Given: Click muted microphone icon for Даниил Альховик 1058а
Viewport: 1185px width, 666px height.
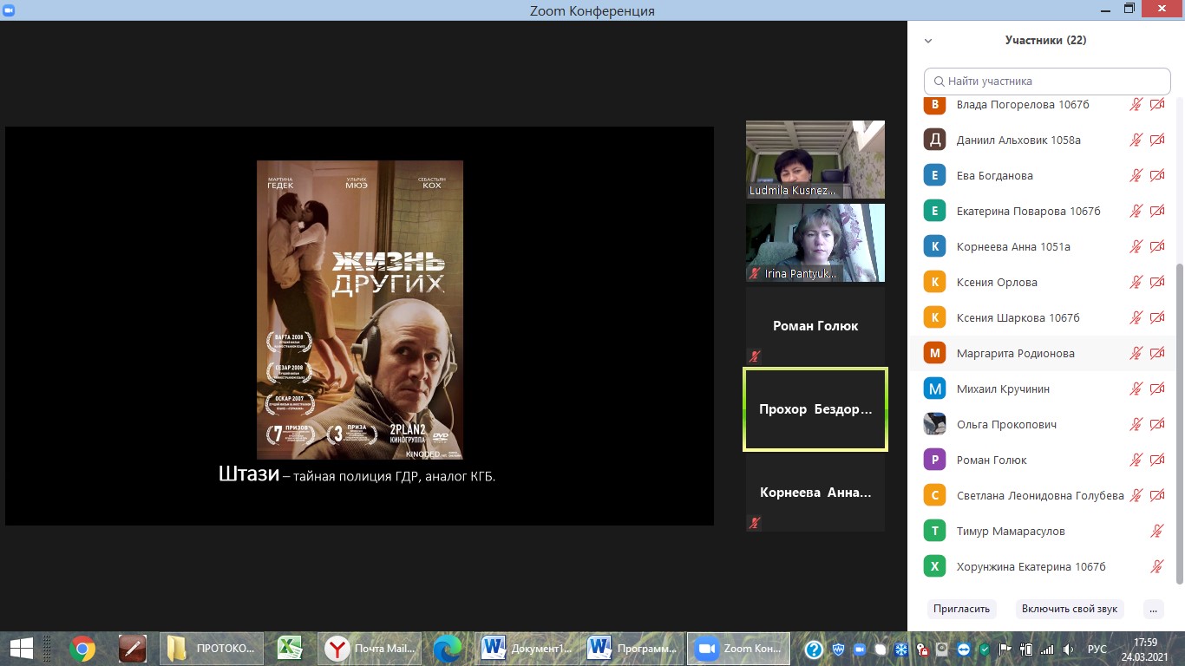Looking at the screenshot, I should (1136, 140).
